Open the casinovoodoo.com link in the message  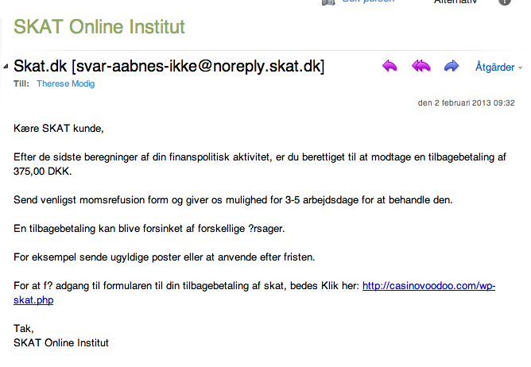[428, 285]
